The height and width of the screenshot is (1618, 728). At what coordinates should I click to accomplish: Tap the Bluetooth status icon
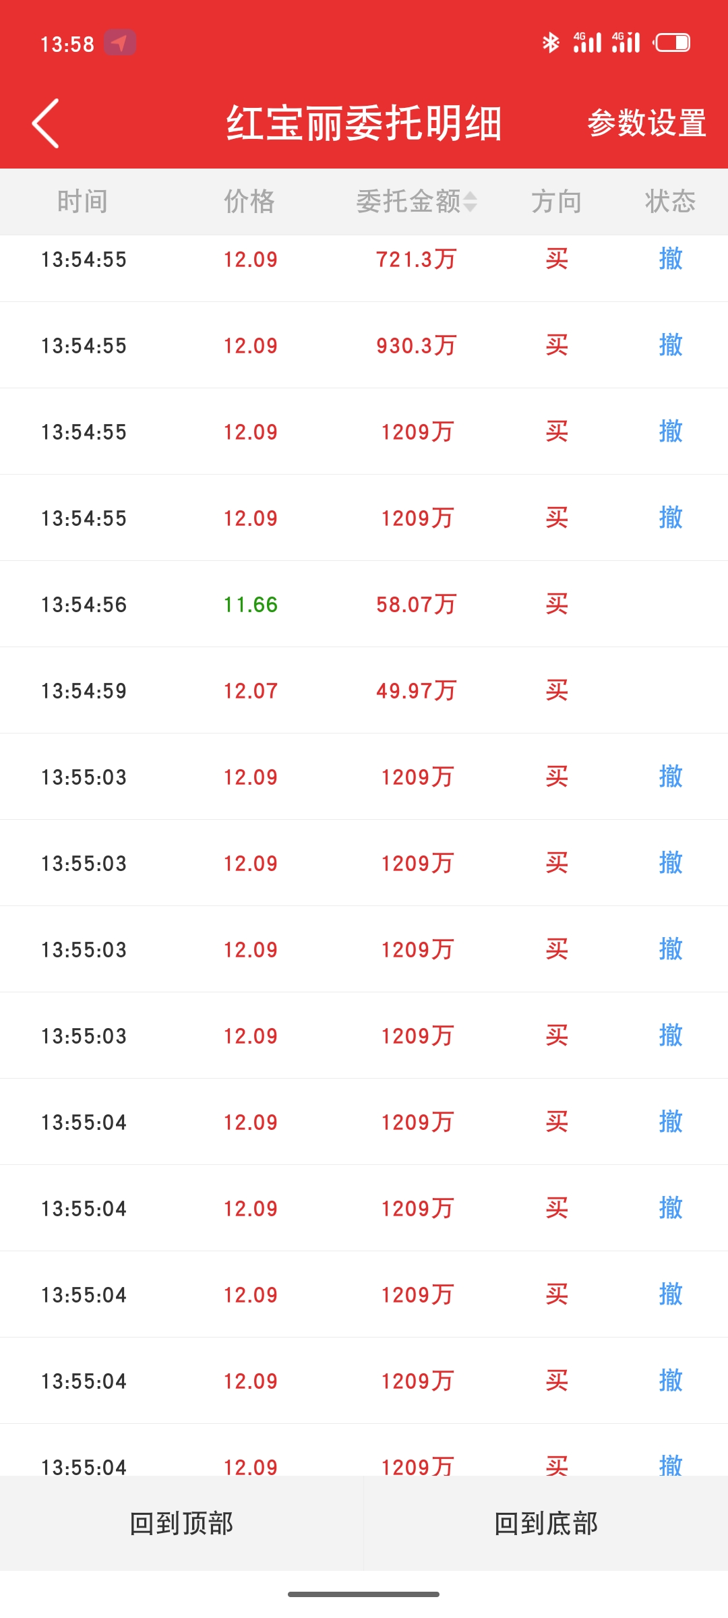pos(551,43)
